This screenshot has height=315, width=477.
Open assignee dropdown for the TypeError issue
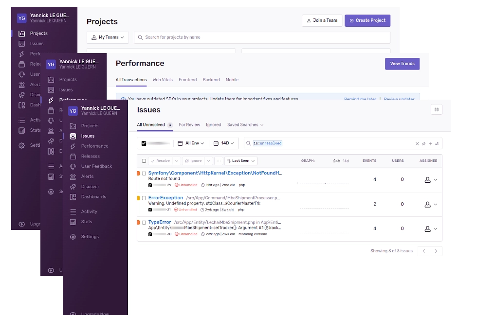pos(431,229)
